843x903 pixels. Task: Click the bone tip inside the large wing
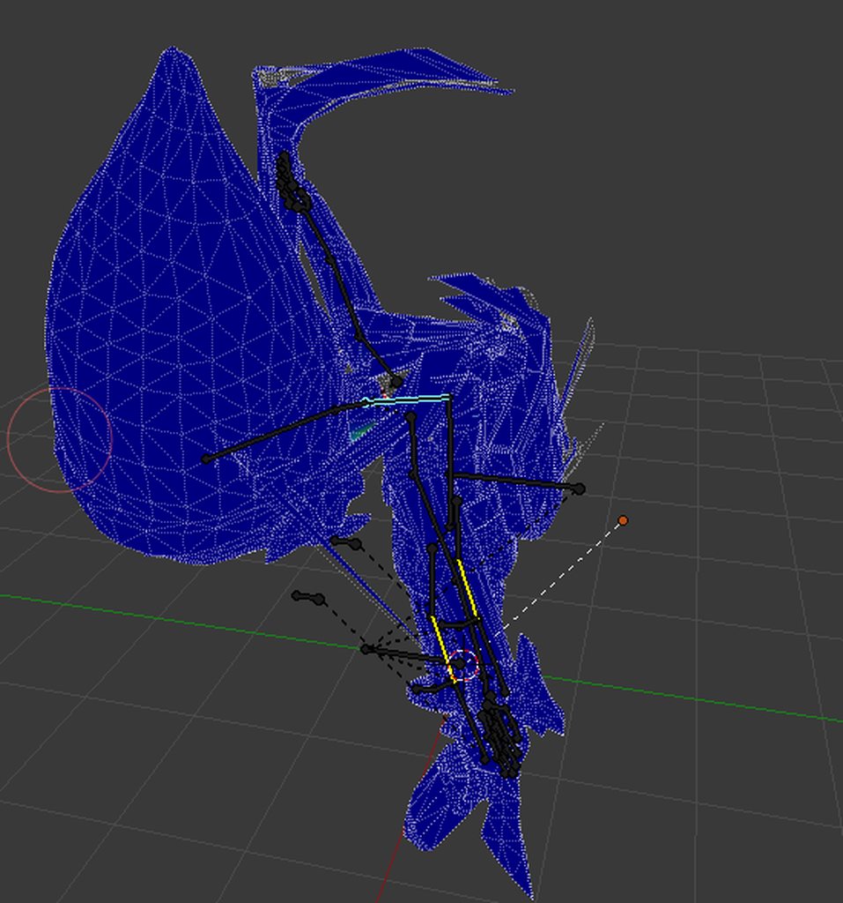point(207,459)
